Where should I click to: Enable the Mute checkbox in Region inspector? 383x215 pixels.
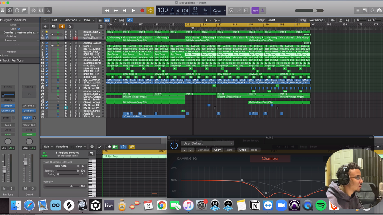(x=19, y=25)
